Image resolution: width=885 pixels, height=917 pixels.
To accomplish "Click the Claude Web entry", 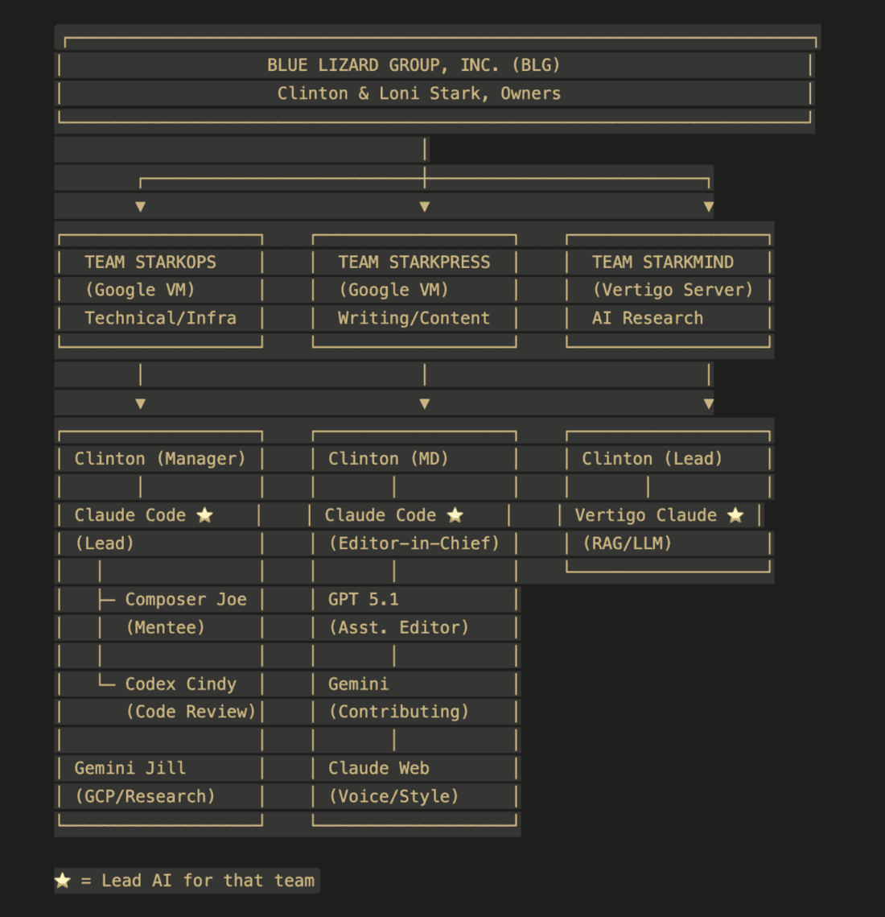I will 378,768.
